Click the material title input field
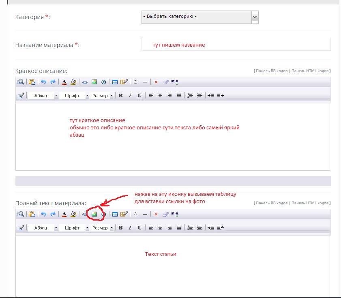The image size is (341, 298). (x=236, y=44)
